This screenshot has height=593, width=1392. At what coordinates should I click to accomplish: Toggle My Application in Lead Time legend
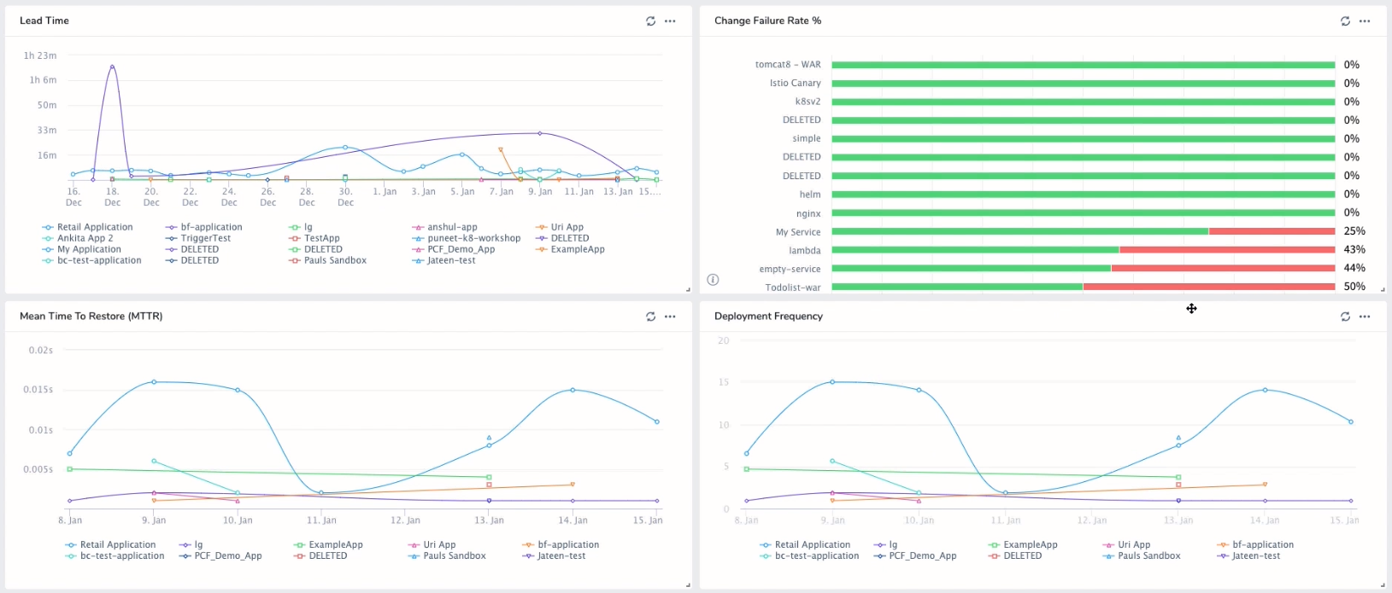coord(81,249)
